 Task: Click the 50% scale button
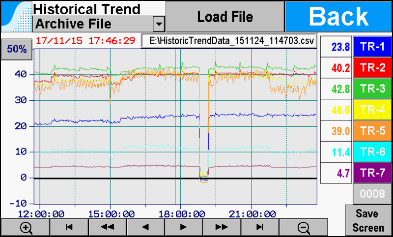point(17,49)
